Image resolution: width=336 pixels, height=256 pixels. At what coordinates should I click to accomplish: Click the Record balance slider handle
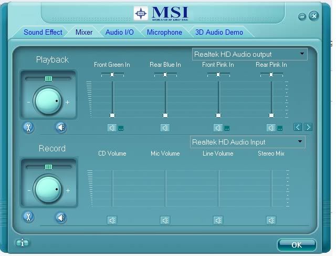[48, 167]
